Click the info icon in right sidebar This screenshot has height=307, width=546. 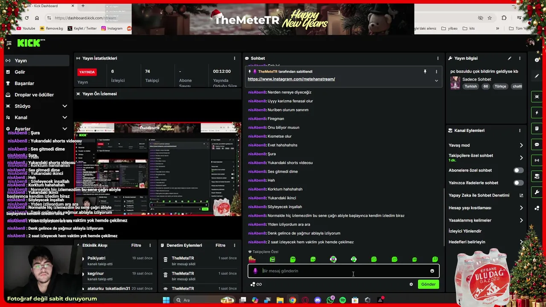click(x=537, y=60)
